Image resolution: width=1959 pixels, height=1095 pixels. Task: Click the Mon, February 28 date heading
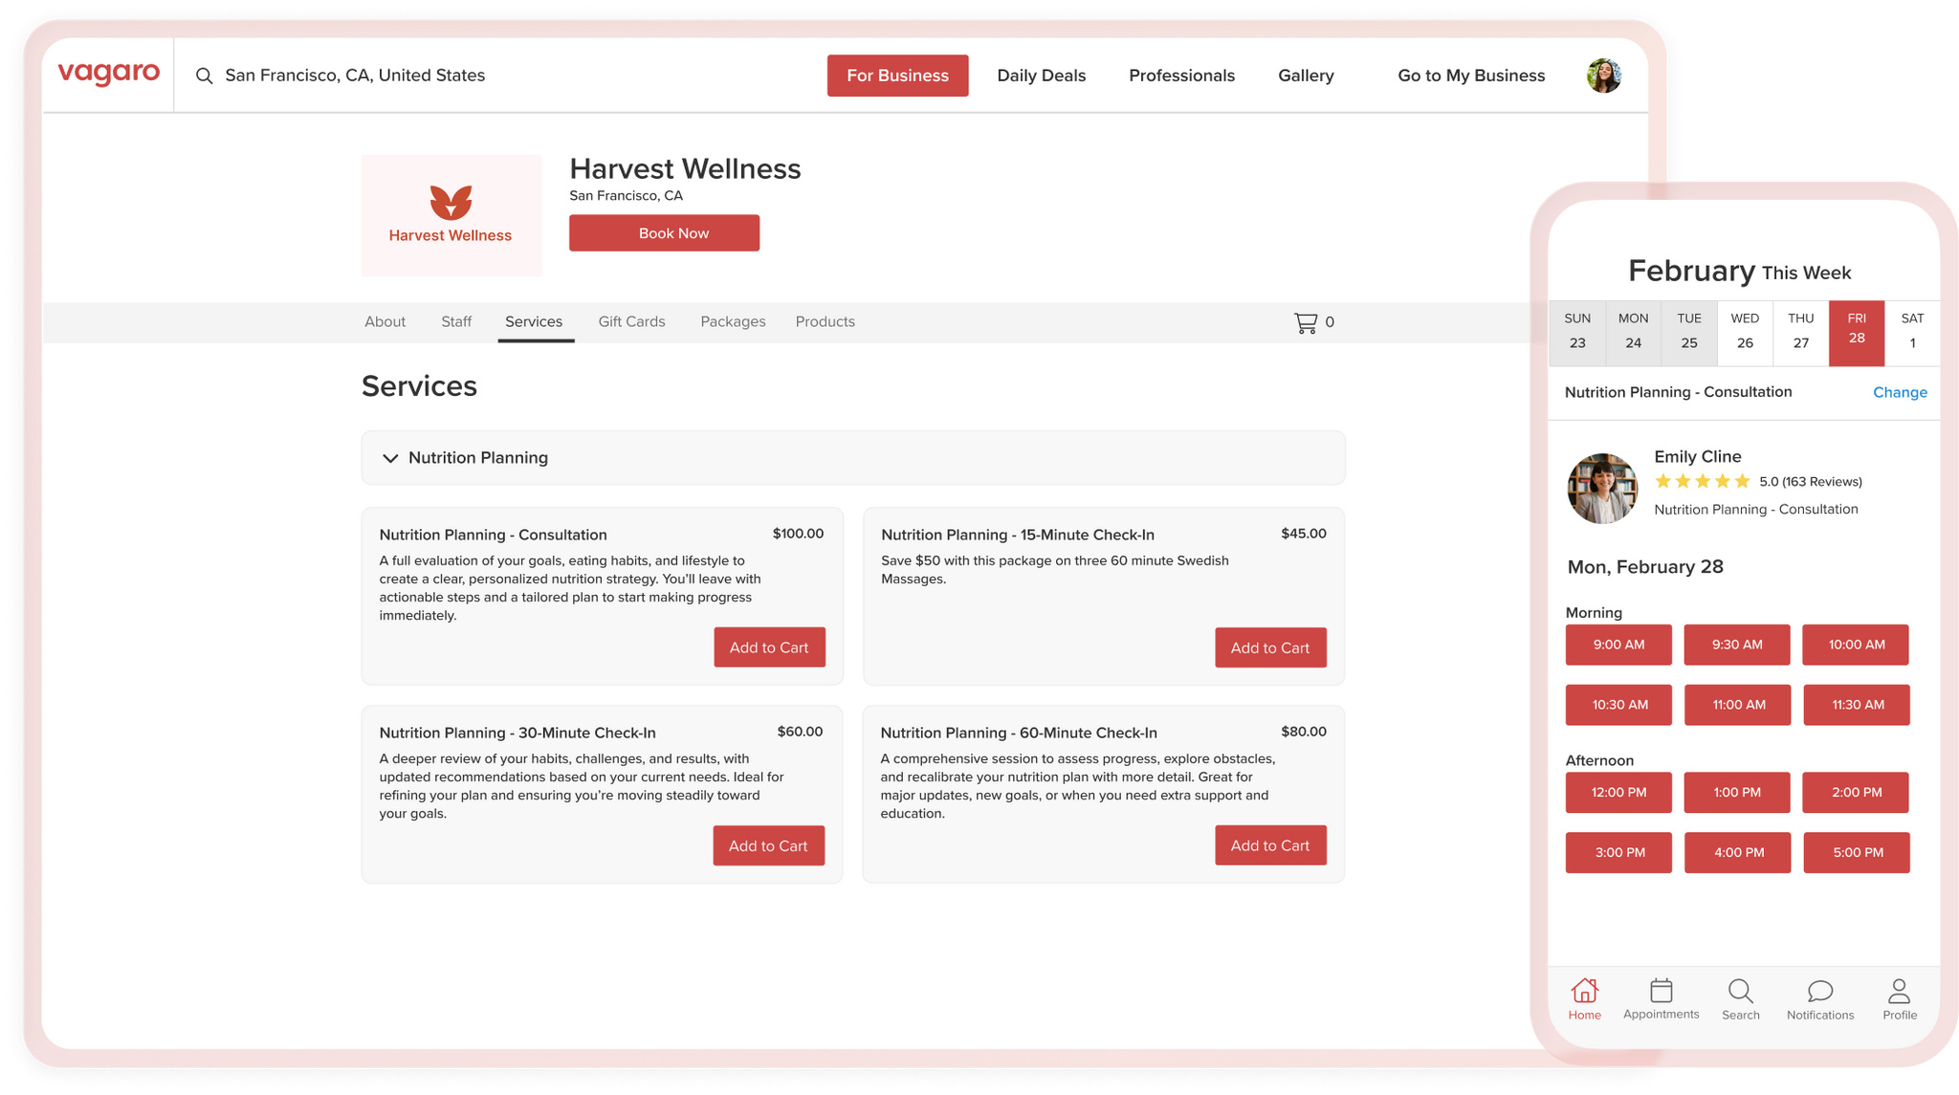coord(1645,567)
